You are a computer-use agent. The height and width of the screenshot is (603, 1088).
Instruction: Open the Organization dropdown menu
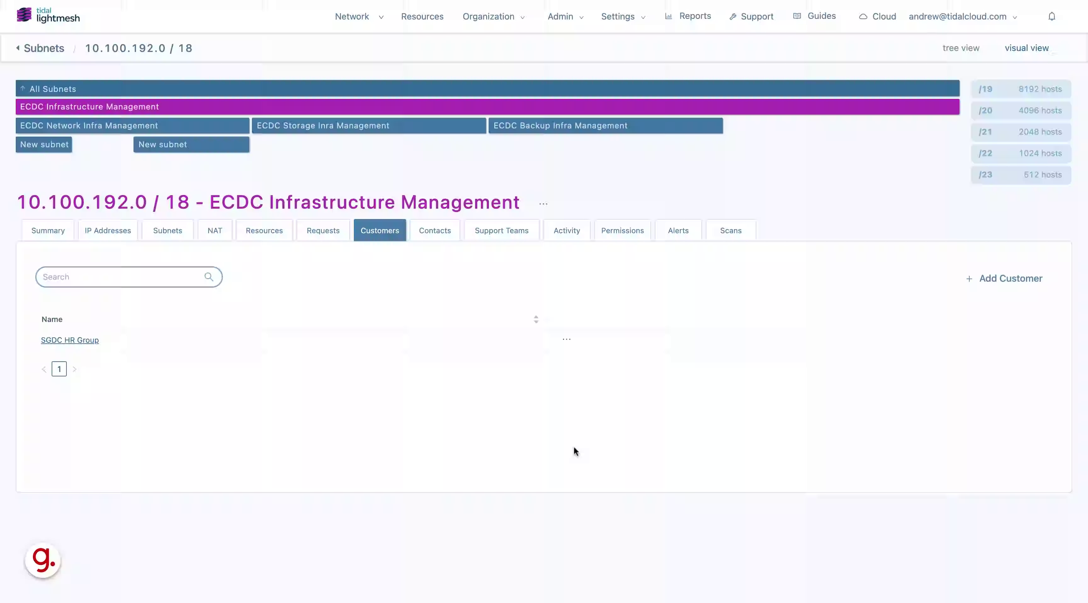493,16
